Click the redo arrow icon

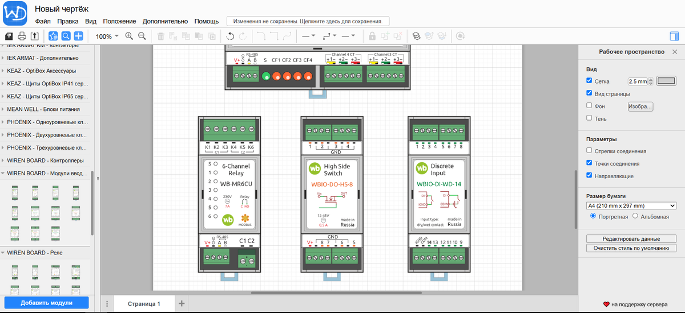point(243,36)
